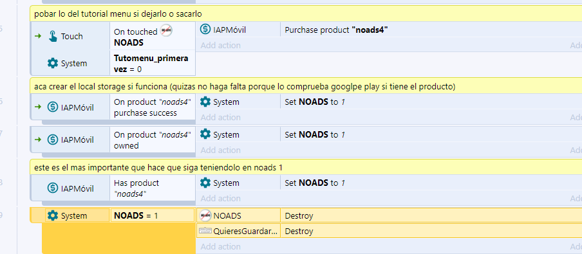This screenshot has height=254, width=582.
Task: Select the IAPMóvil icon beside Purchase product action
Action: tap(205, 30)
